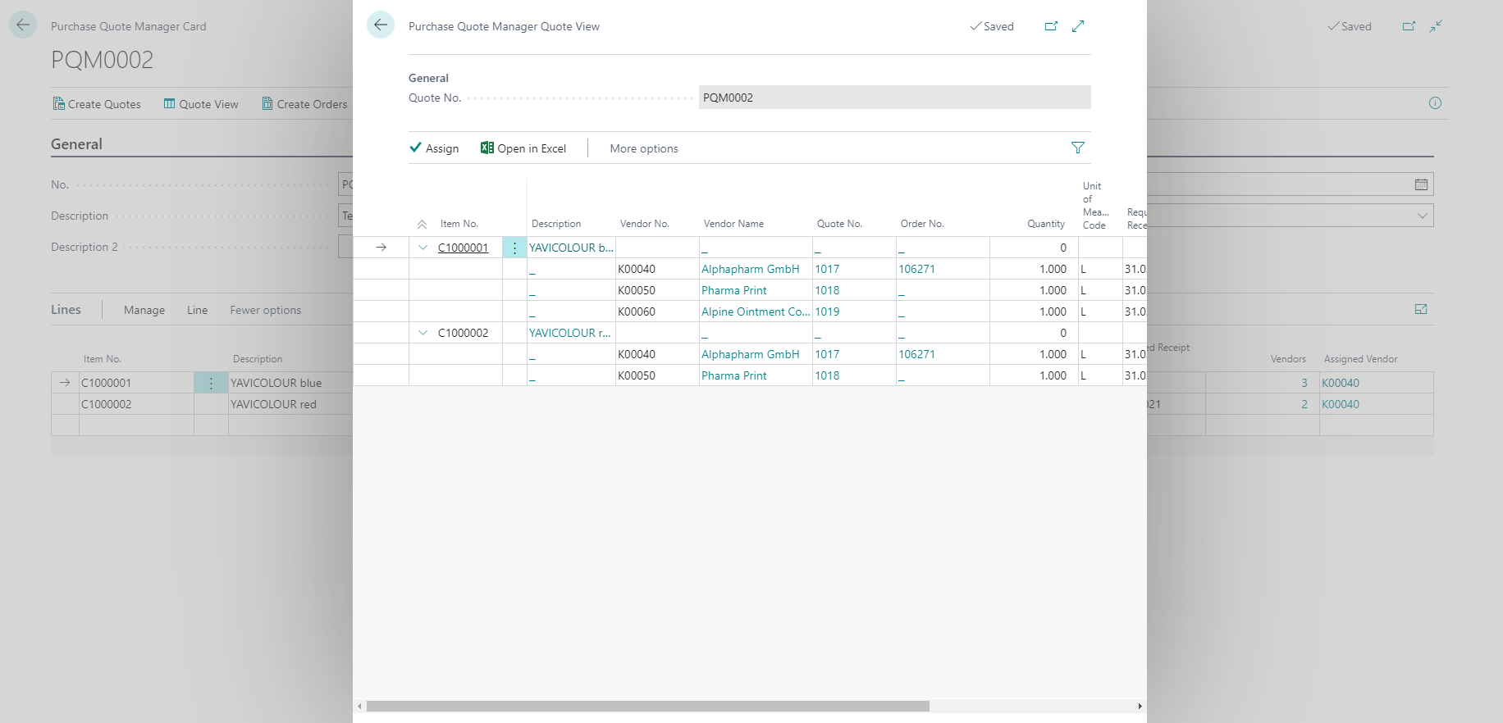Open the date picker calendar icon

[1421, 184]
